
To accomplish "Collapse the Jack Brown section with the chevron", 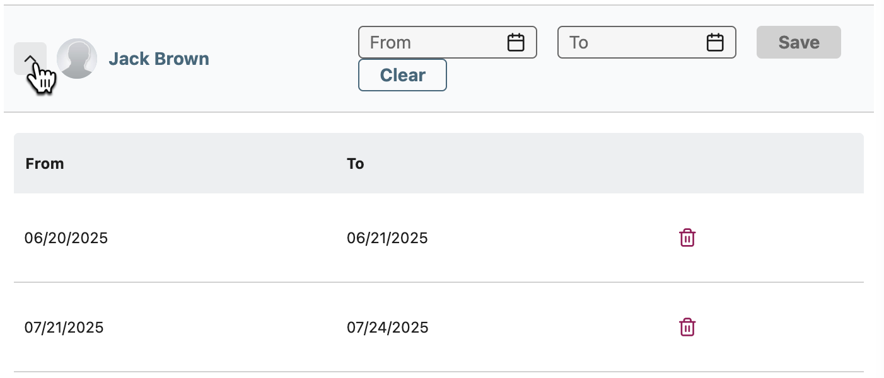I will 30,59.
